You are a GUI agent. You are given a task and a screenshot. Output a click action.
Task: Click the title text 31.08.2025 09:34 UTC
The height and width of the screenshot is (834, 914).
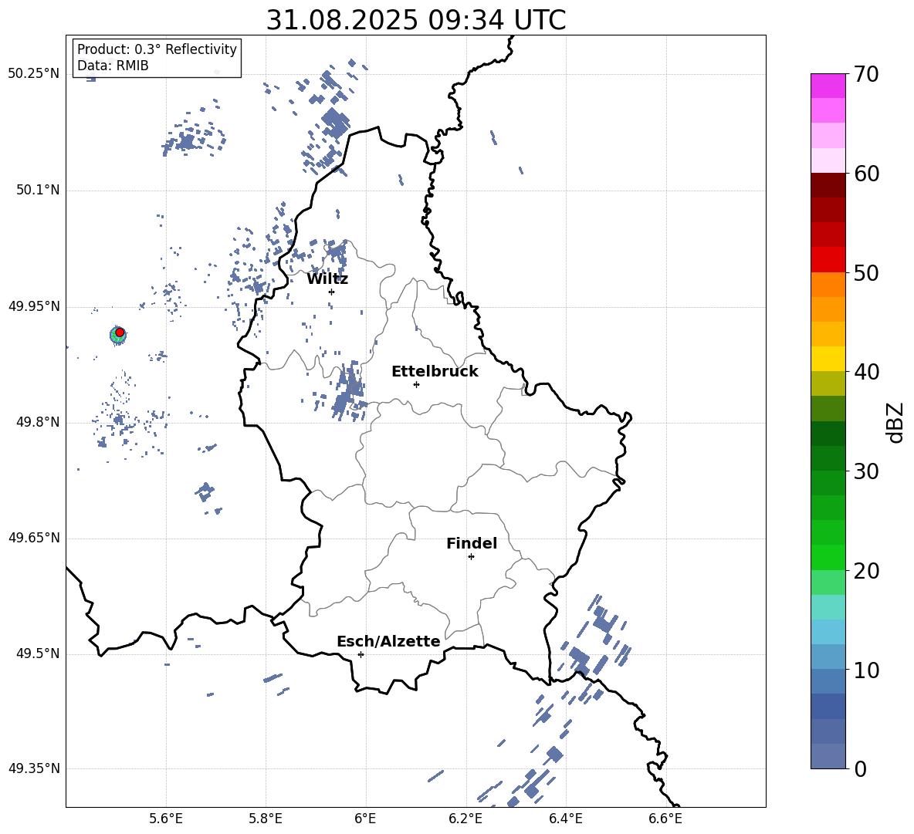point(415,20)
